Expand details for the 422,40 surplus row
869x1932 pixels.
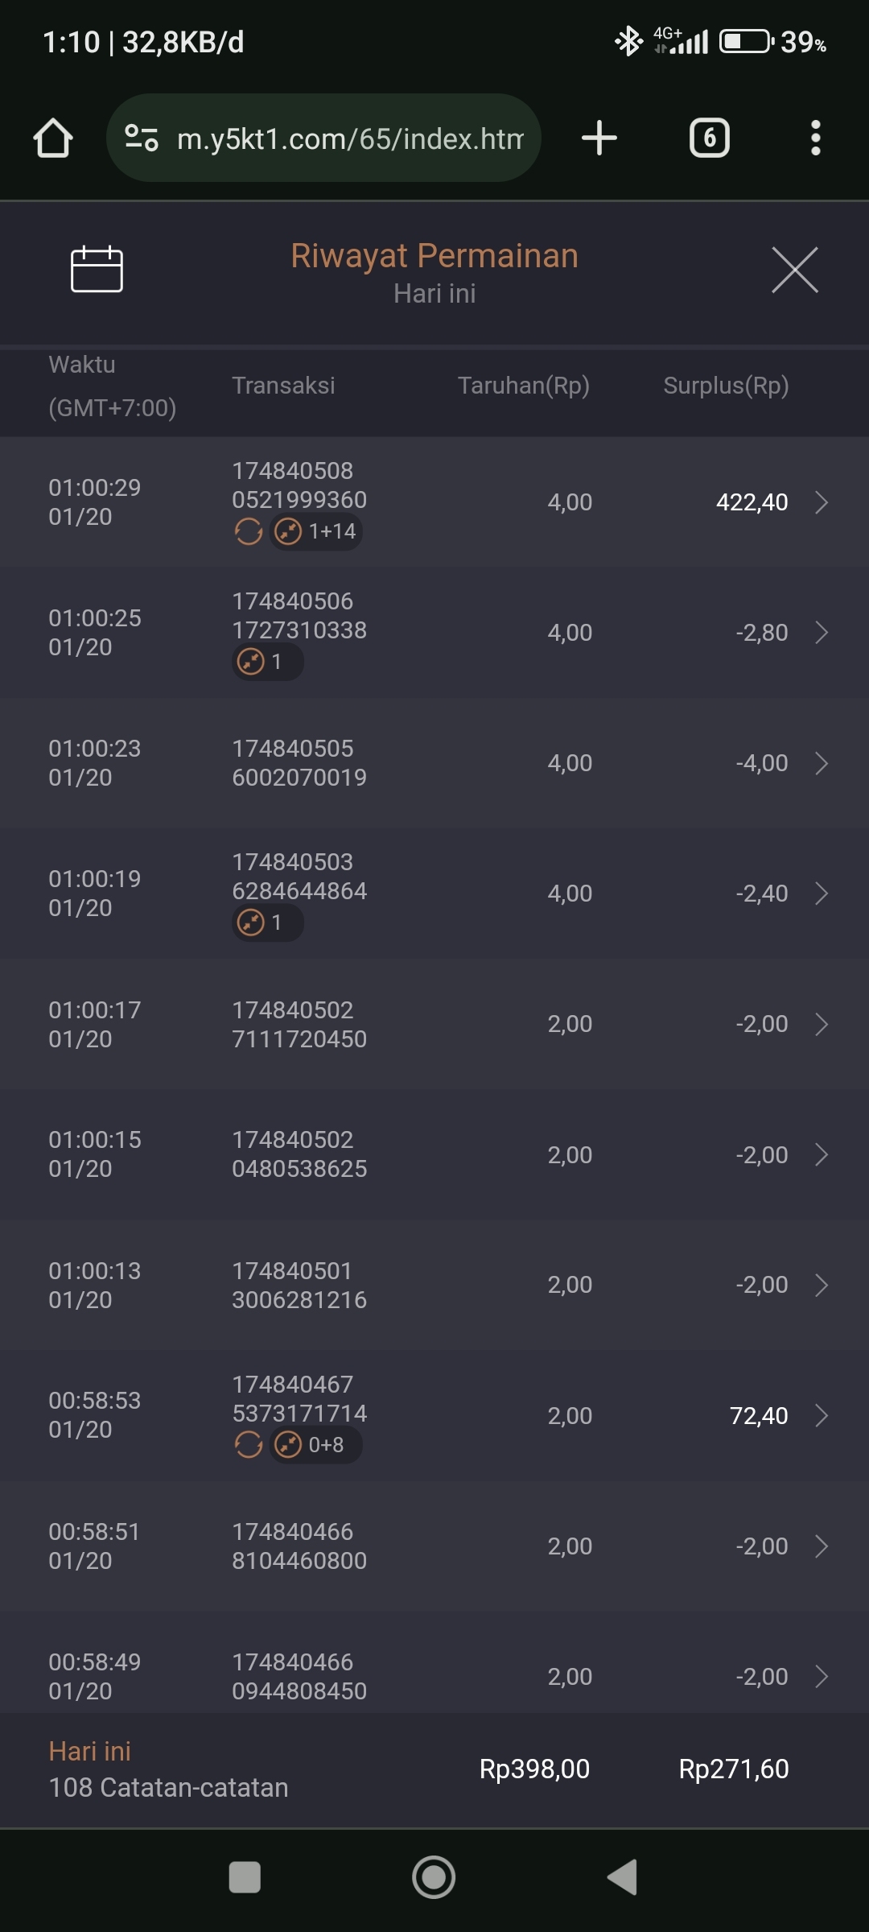[x=821, y=502]
